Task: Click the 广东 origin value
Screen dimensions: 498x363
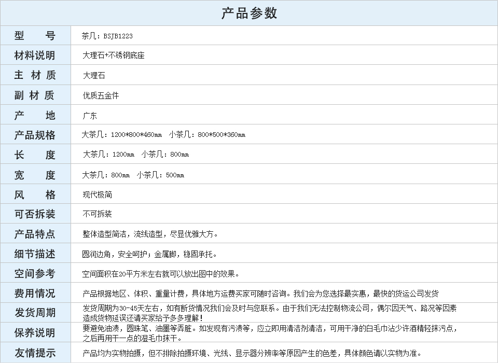Action: click(x=90, y=116)
